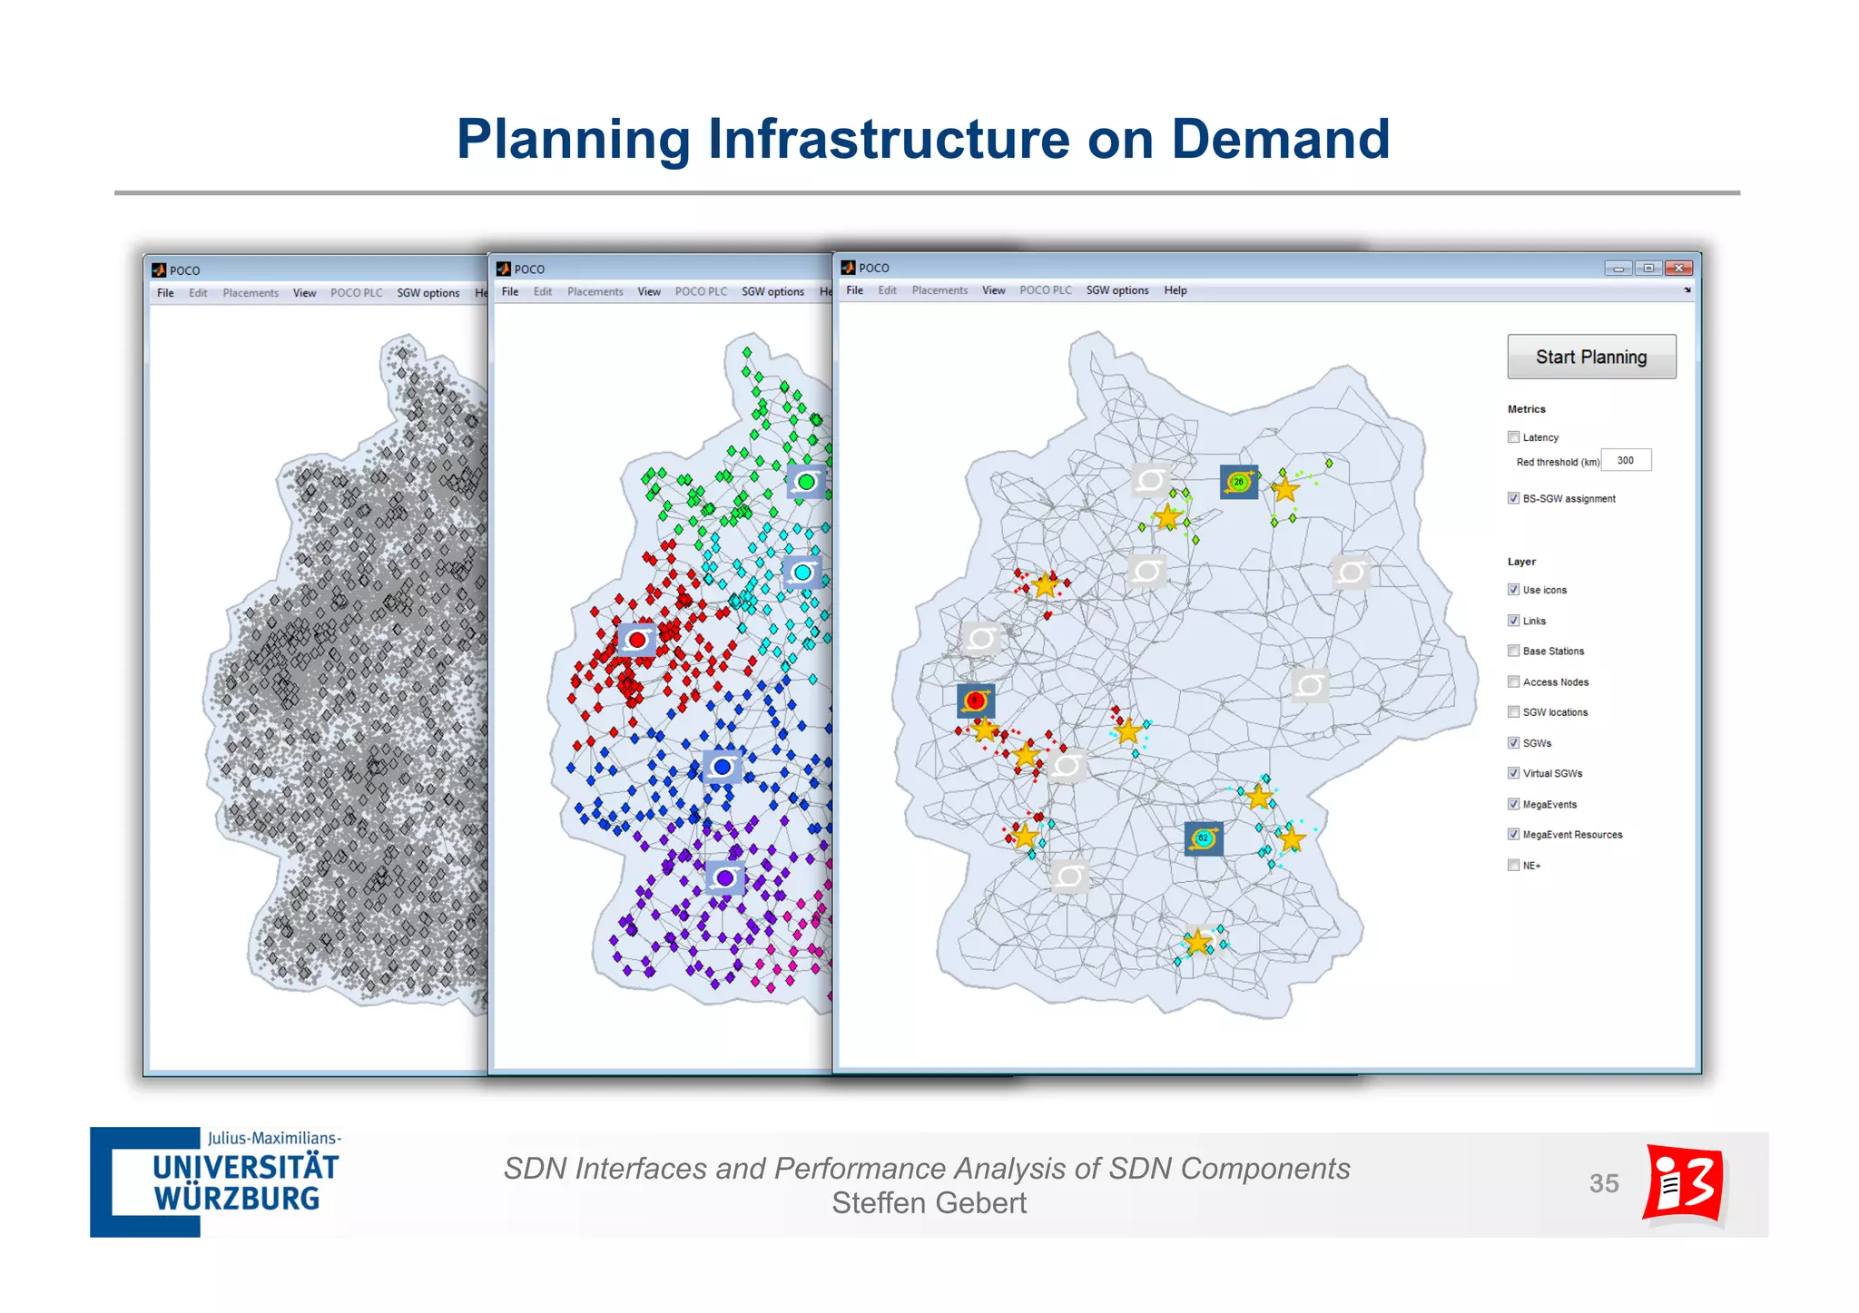Click app icon in front POCO title bar
Screen dimensions: 1859x1313
(x=848, y=268)
